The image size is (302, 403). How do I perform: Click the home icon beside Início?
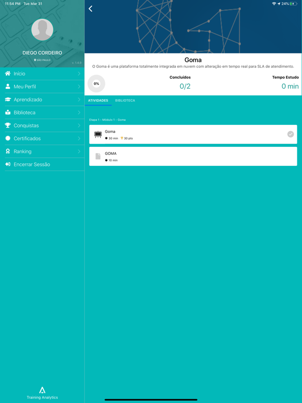pyautogui.click(x=8, y=73)
